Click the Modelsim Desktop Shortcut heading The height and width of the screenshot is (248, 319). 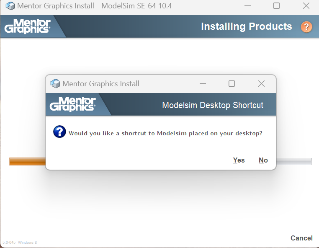[213, 105]
